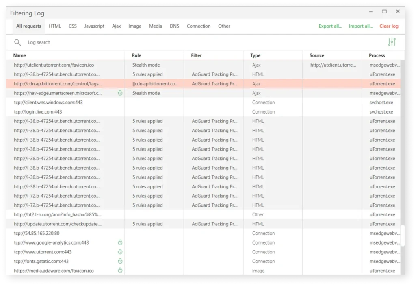Select tcp://login.live.com:443 row
The height and width of the screenshot is (286, 416).
[x=204, y=111]
